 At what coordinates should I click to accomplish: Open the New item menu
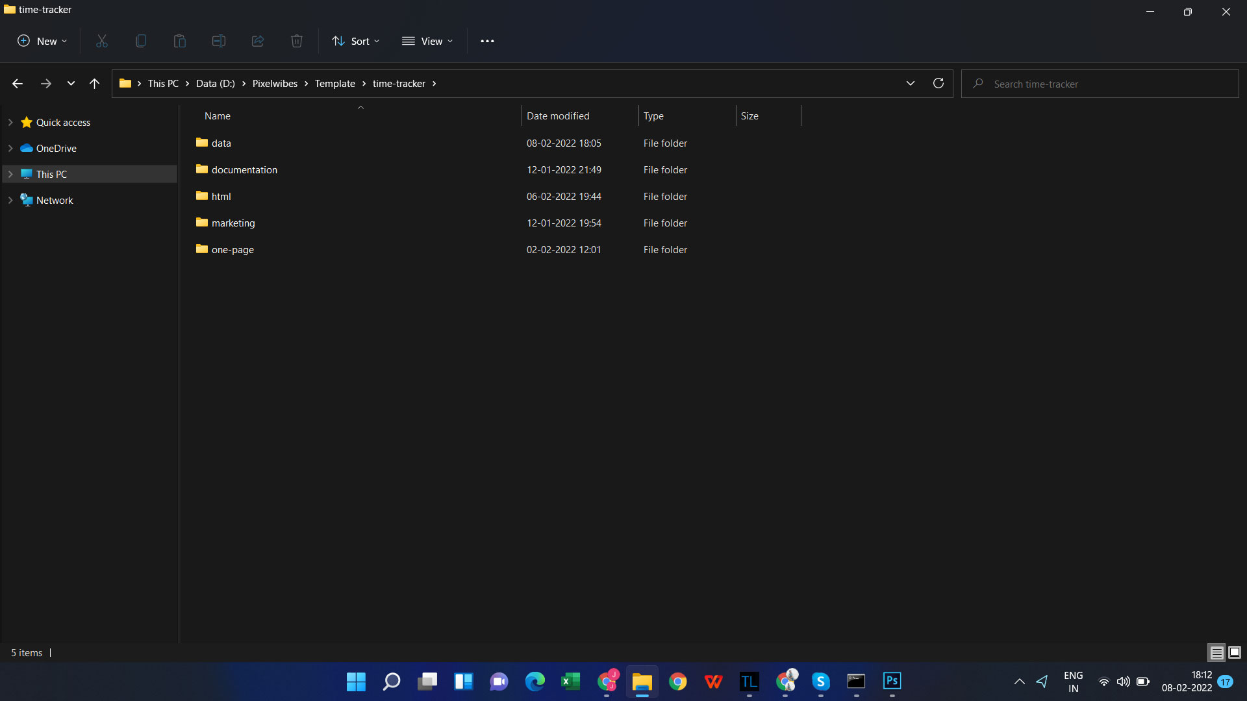click(x=42, y=41)
